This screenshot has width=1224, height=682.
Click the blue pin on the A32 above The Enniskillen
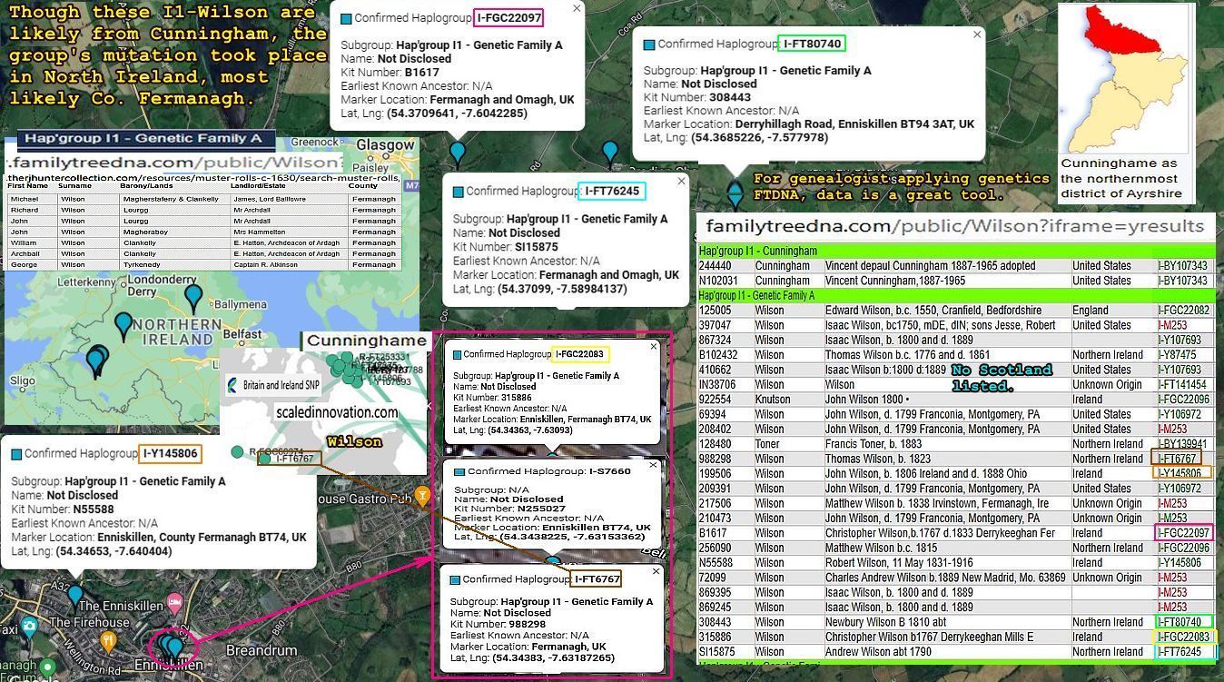point(75,597)
